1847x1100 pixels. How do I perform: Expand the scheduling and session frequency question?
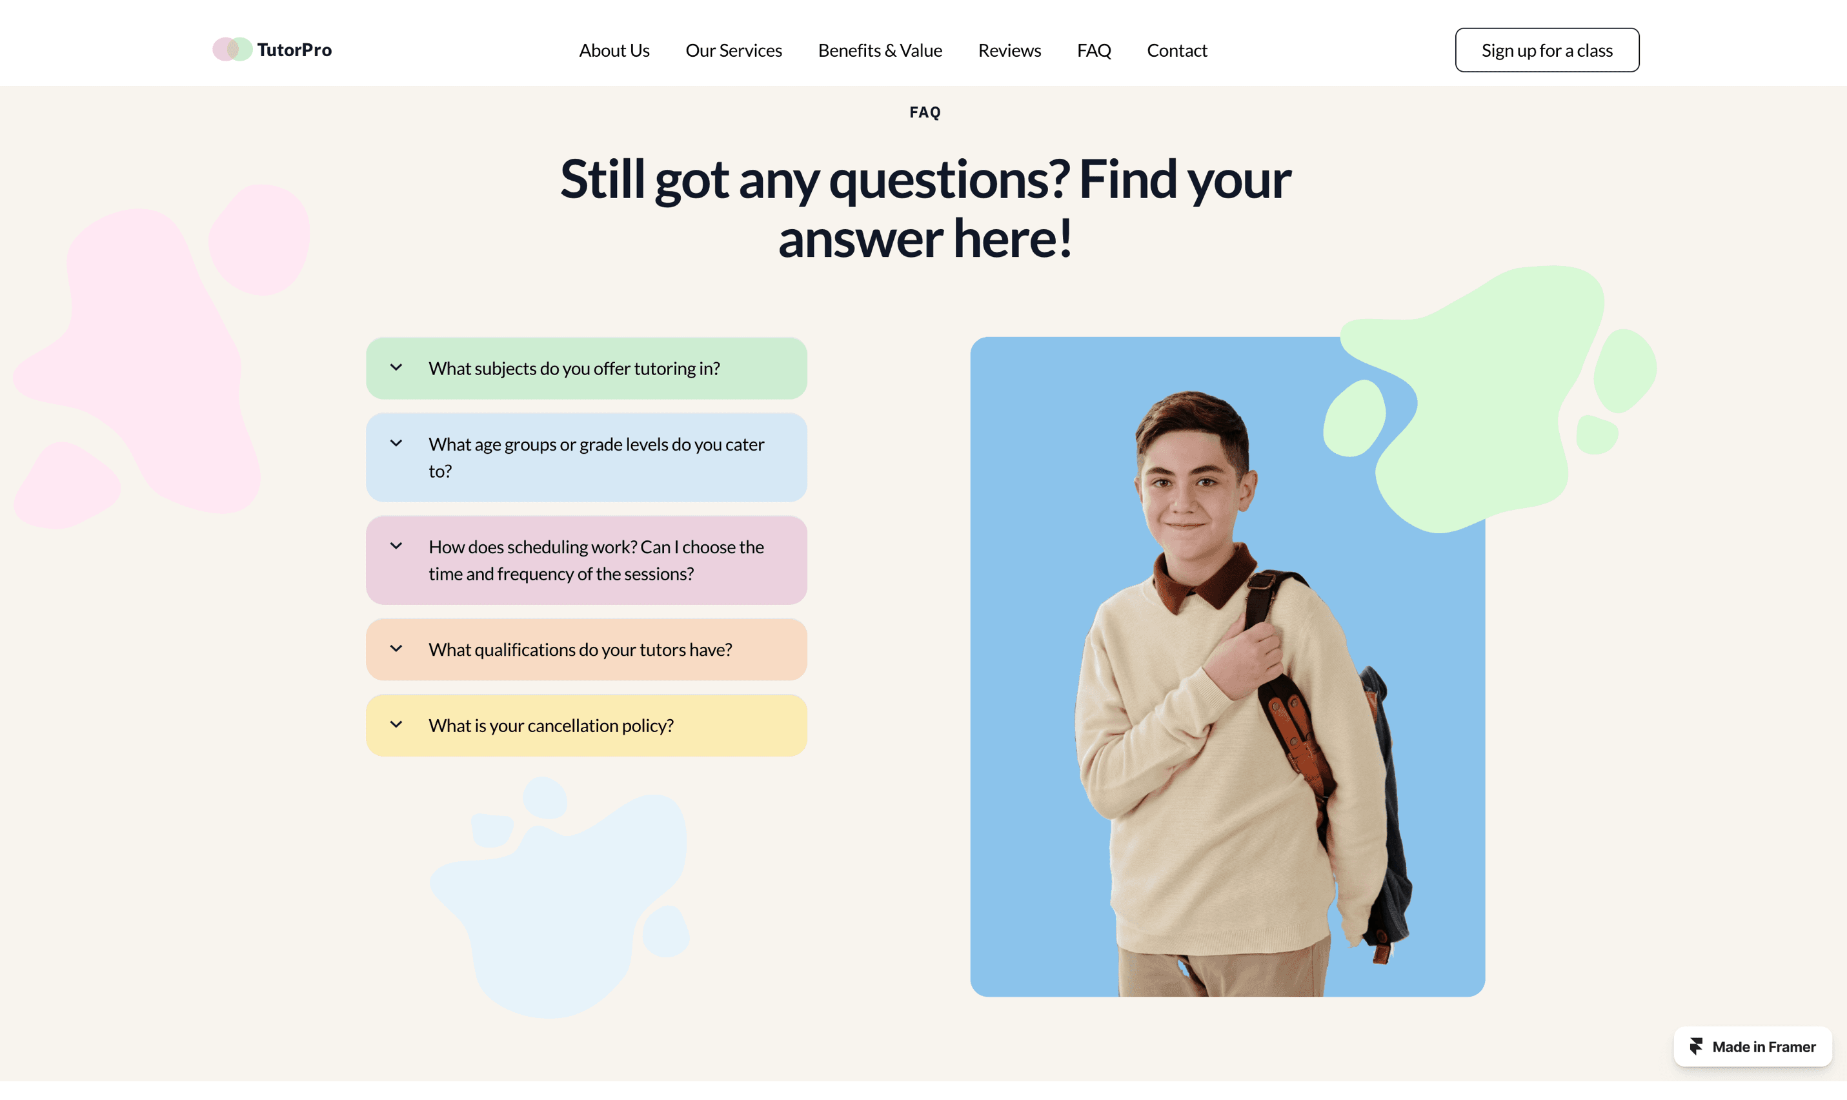coord(586,560)
